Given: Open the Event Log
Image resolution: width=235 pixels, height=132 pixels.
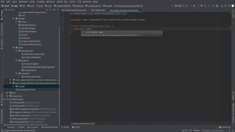Looking at the screenshot, I should pos(224,127).
